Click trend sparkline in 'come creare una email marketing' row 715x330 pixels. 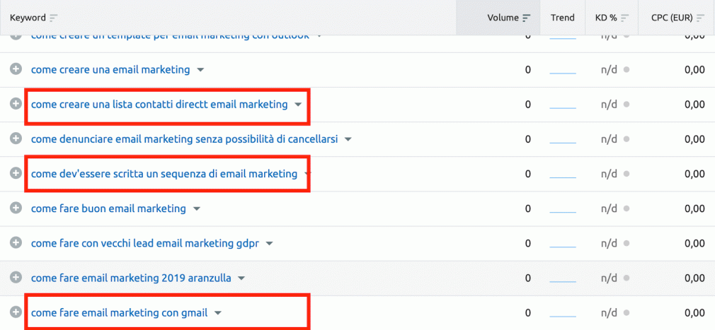563,73
